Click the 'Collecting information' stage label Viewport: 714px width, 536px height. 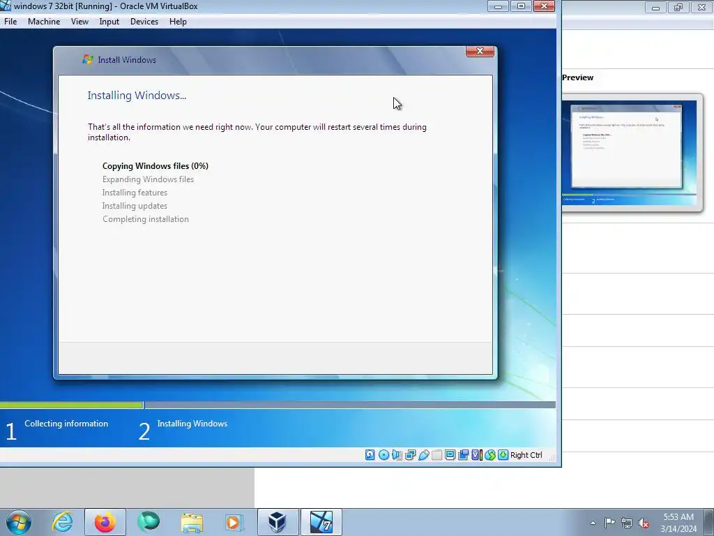(x=66, y=424)
